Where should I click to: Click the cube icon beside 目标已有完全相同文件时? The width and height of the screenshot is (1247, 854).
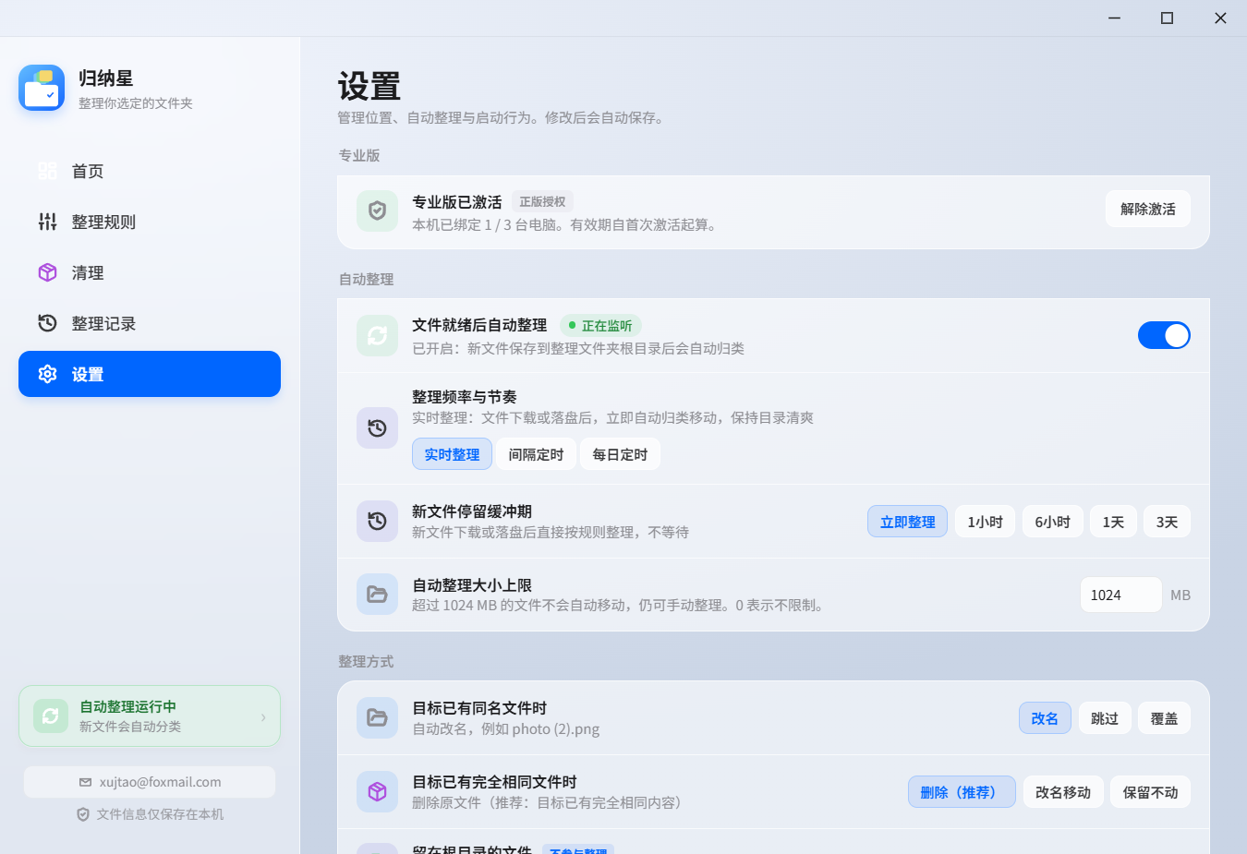coord(377,791)
